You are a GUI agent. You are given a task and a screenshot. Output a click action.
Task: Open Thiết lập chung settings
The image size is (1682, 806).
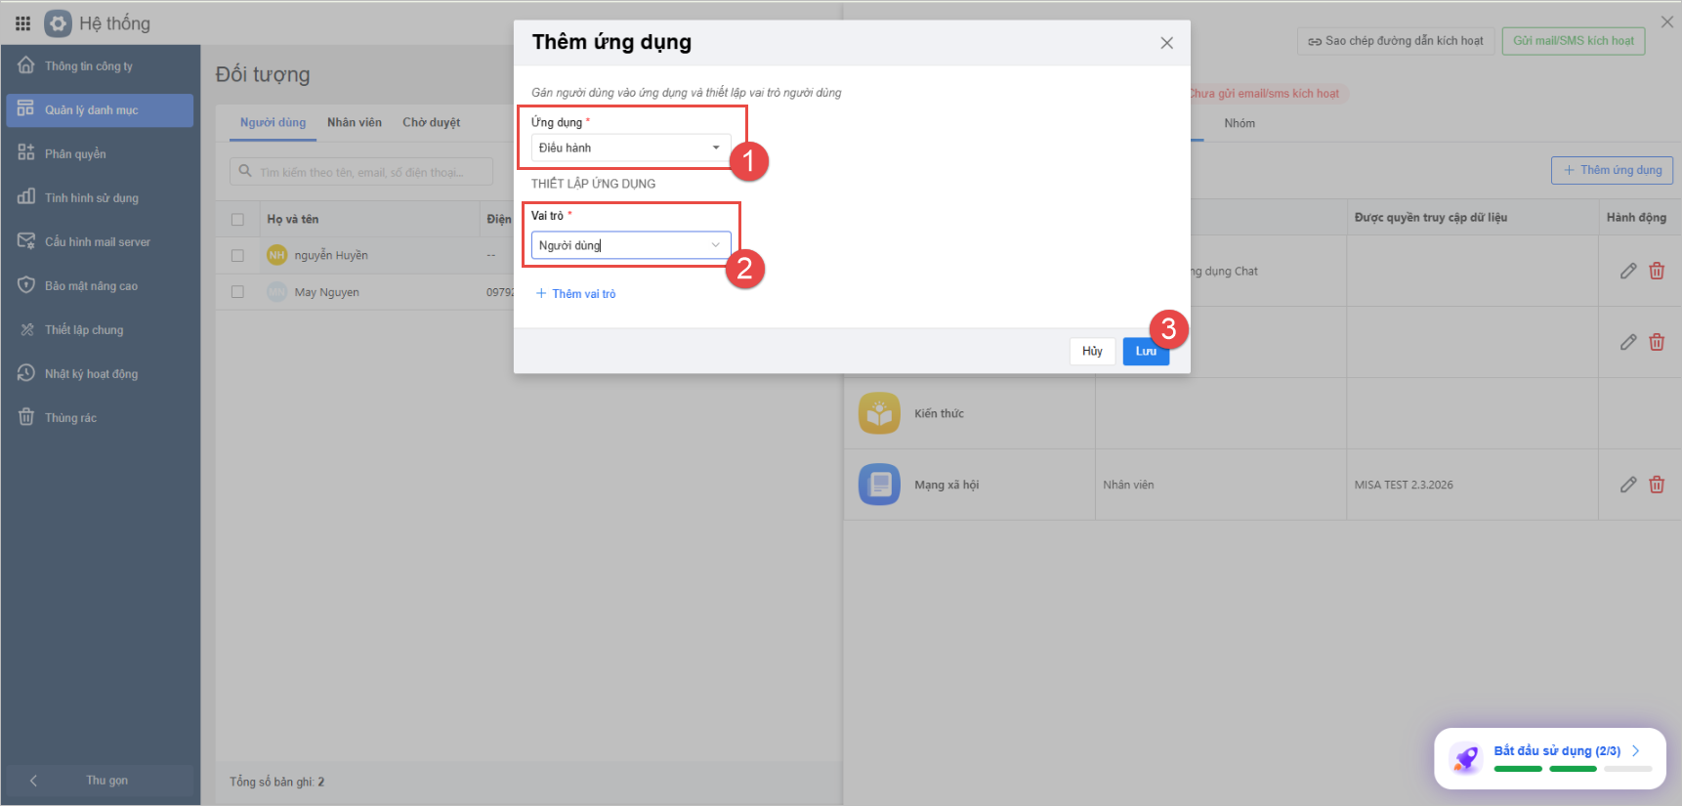click(100, 330)
